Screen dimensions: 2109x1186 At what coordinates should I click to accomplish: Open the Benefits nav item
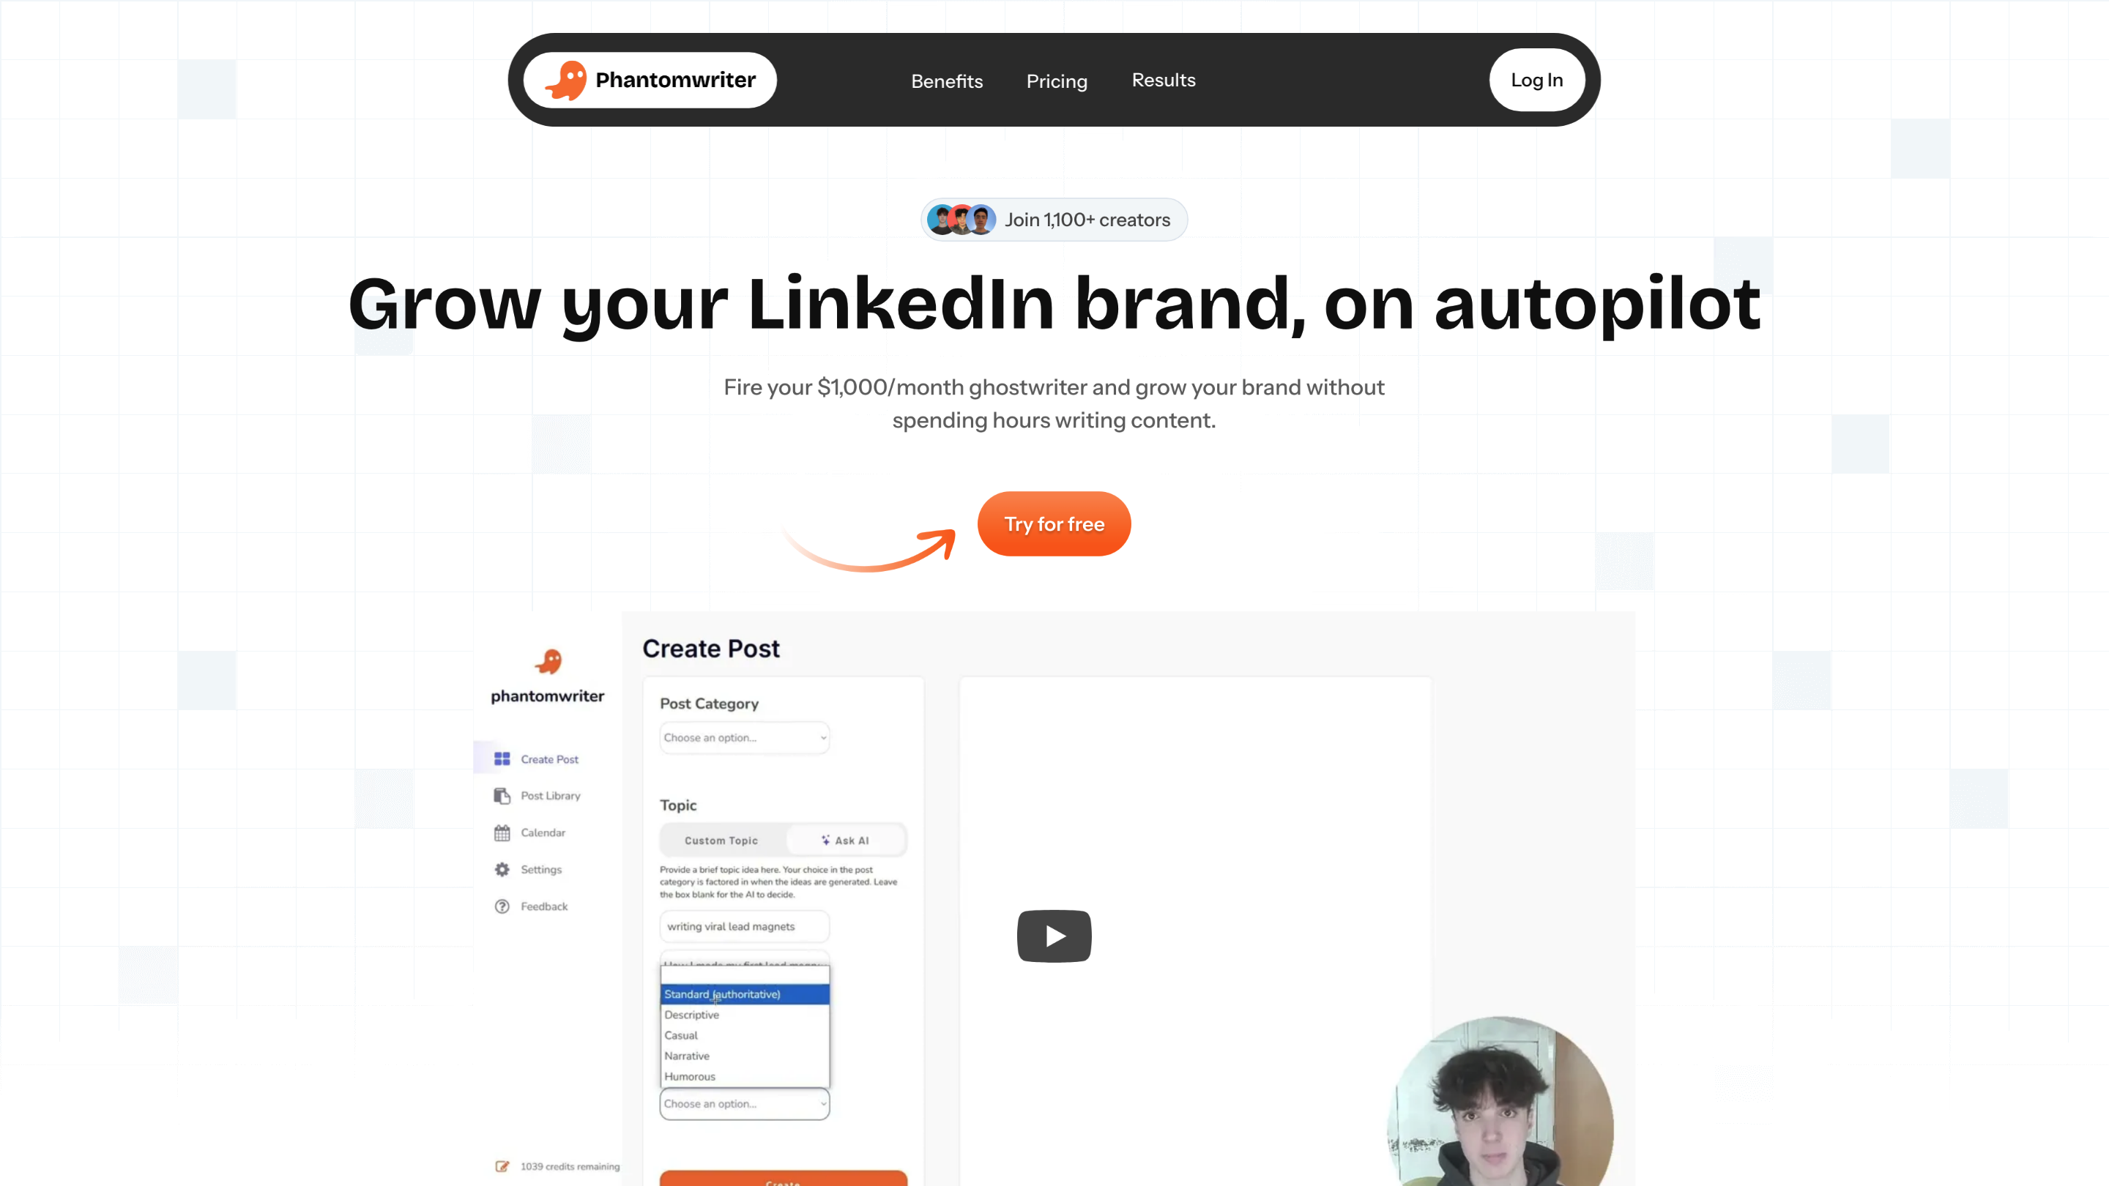click(x=948, y=81)
